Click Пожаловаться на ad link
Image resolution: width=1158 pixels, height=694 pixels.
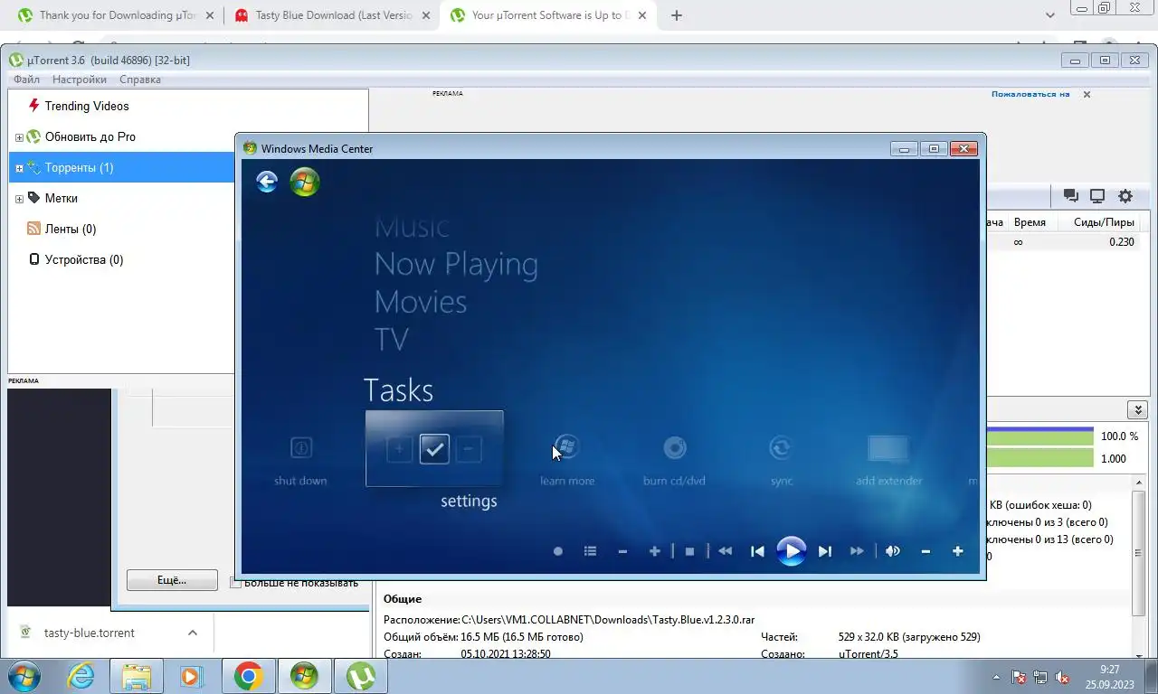pos(1030,94)
